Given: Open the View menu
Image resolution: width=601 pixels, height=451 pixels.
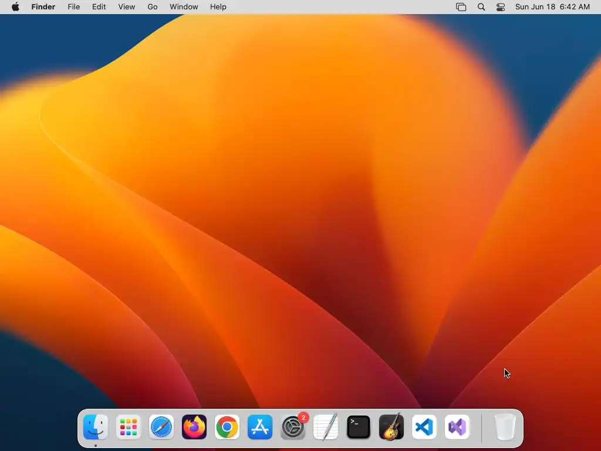Looking at the screenshot, I should 127,7.
